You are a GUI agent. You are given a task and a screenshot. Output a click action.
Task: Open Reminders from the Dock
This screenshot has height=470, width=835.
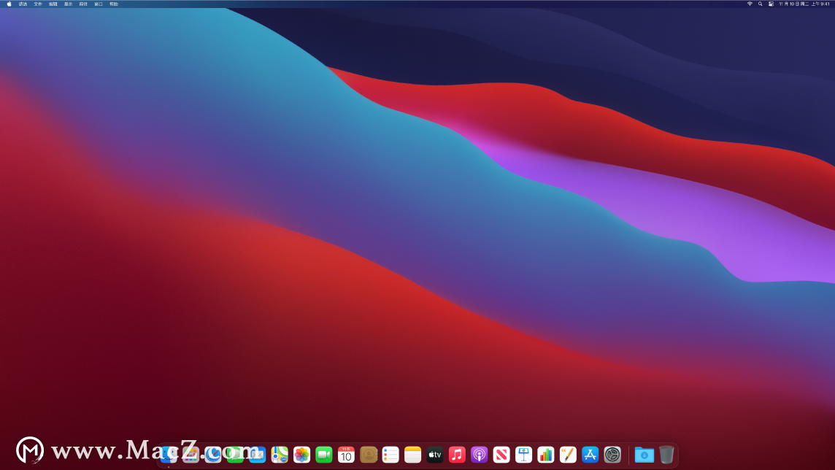pos(390,455)
